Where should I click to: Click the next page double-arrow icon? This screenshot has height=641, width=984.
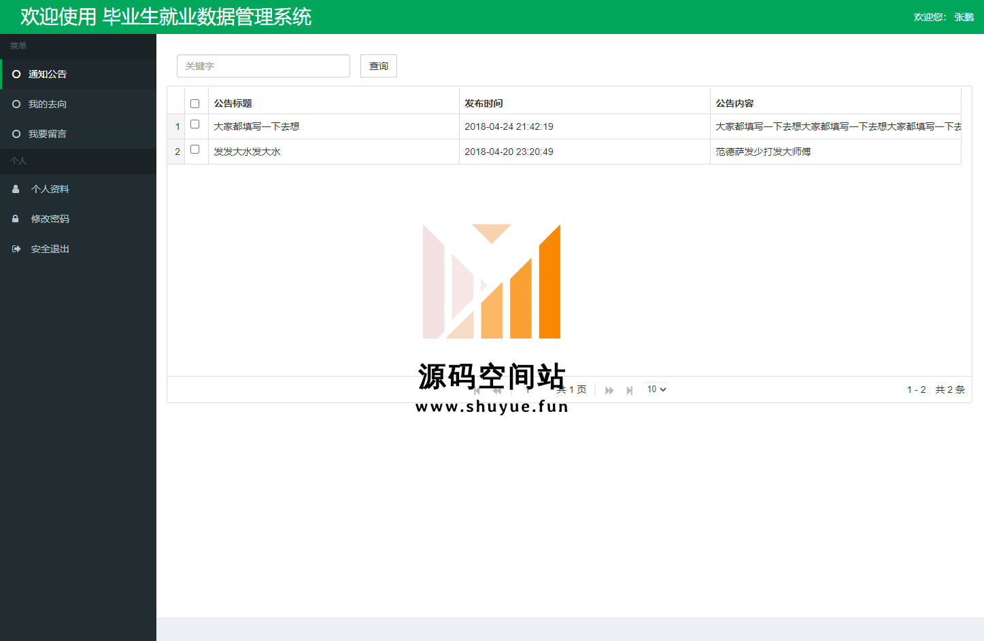pyautogui.click(x=609, y=390)
